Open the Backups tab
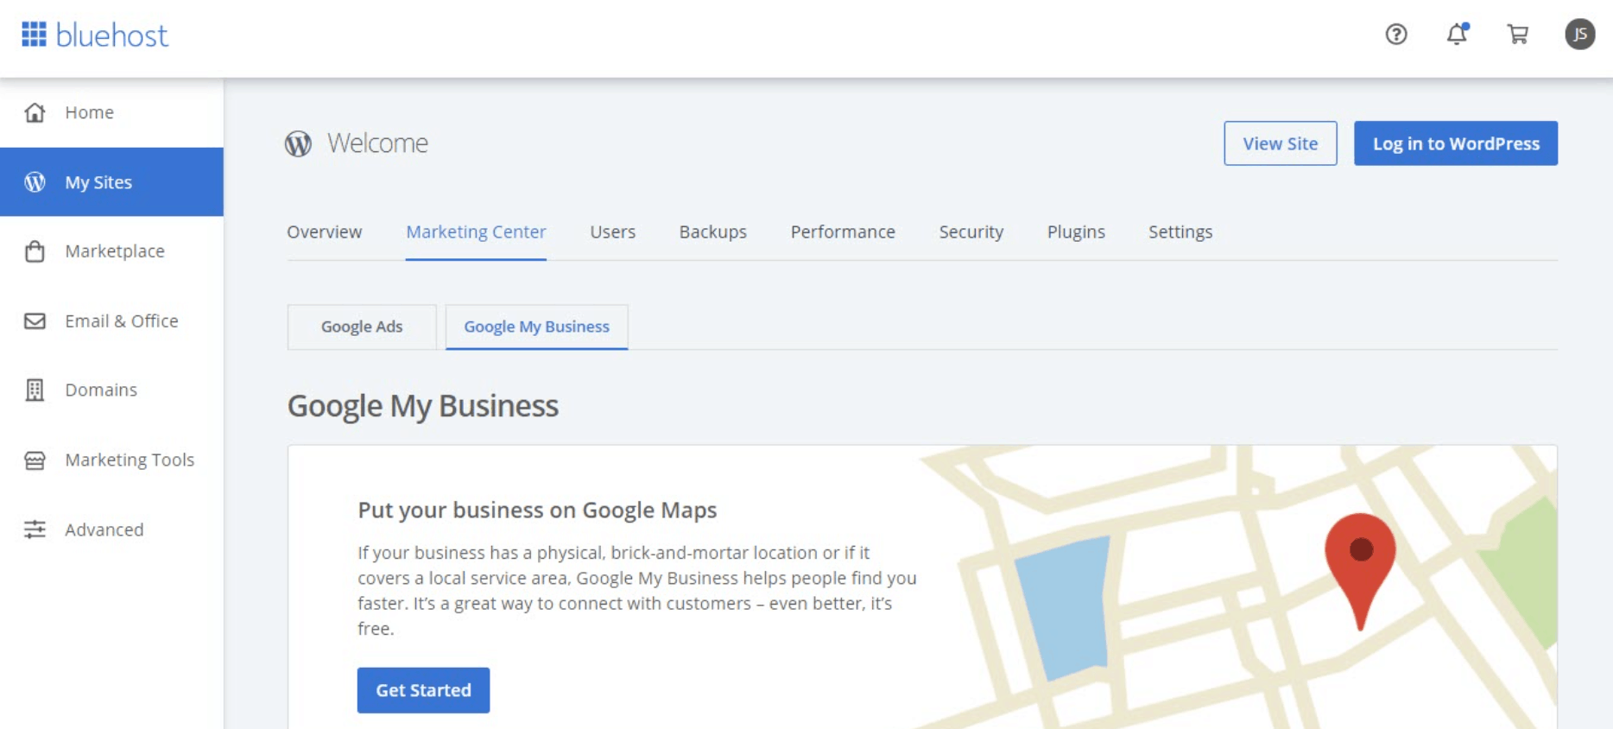 click(x=713, y=231)
